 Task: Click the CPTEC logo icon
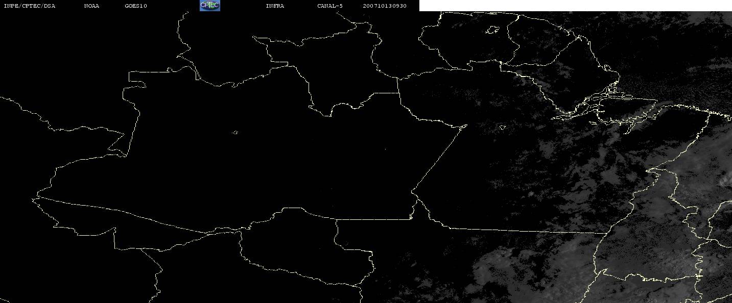pos(209,6)
